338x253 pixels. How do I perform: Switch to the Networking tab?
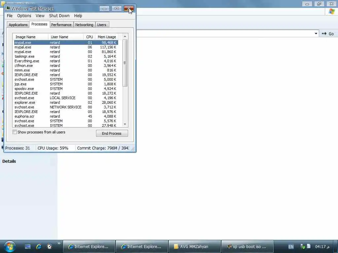click(84, 25)
